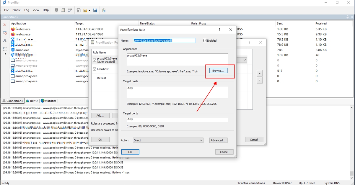
Task: Click the red X icon in Connections sidebar
Action: 5,25
